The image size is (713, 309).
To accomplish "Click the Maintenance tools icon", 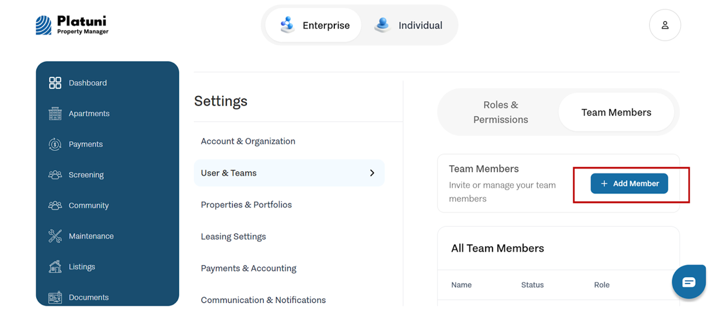I will 55,236.
